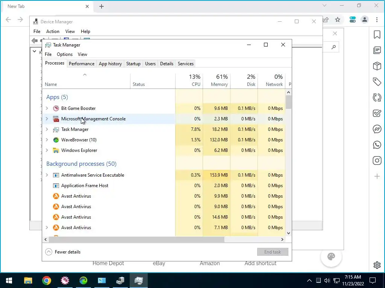Click the Bit Game Booster process icon

(56, 108)
